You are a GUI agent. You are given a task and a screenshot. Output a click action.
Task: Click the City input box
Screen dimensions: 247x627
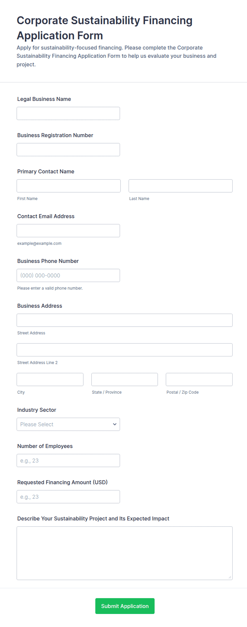click(x=50, y=379)
